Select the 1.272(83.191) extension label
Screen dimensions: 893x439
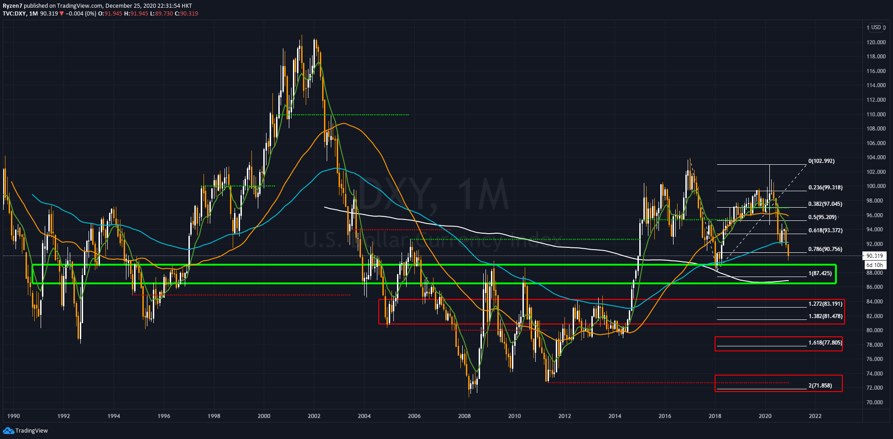click(x=825, y=304)
